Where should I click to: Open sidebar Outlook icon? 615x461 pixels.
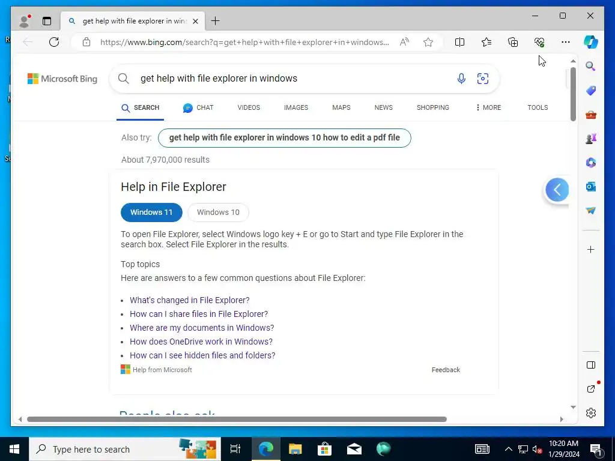pyautogui.click(x=591, y=187)
